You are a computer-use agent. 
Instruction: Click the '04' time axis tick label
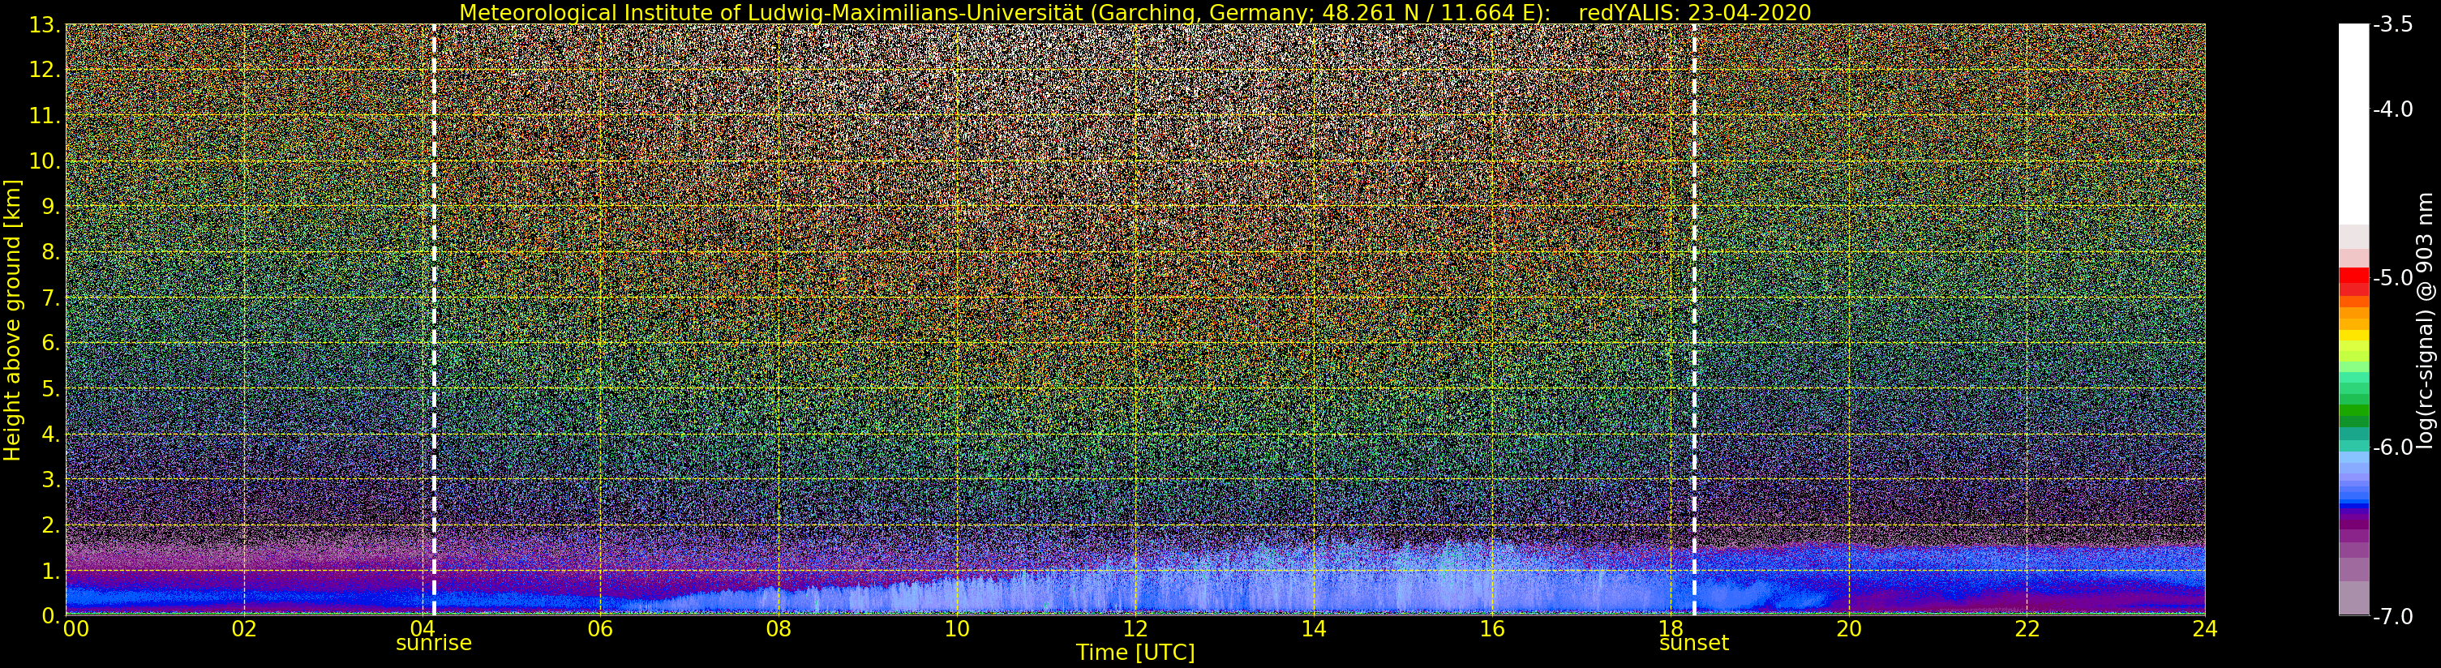[x=423, y=628]
